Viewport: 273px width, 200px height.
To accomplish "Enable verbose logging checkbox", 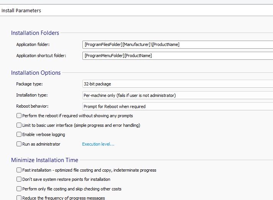I will coord(19,134).
